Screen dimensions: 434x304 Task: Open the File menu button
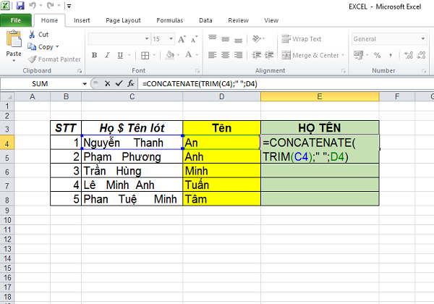point(15,20)
